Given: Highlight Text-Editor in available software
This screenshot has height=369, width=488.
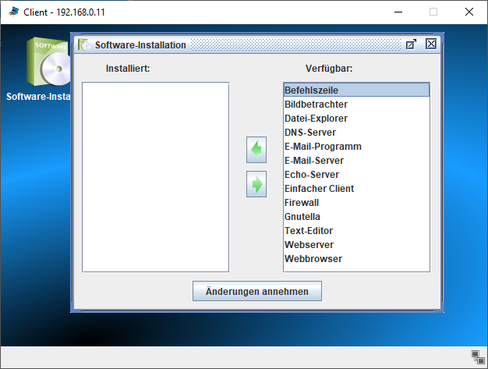Looking at the screenshot, I should (x=357, y=231).
